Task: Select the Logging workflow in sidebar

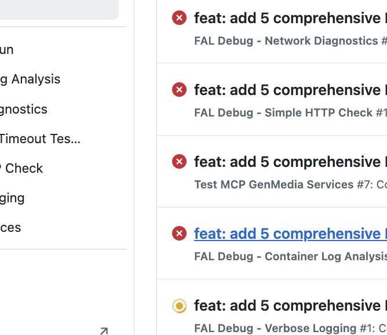Action: pyautogui.click(x=12, y=198)
